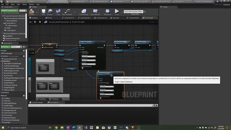Toggle Weld Simulated Bodies on selected node
231x130 pixels.
[101, 98]
